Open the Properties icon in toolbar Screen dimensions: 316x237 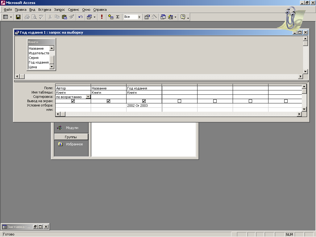pyautogui.click(x=147, y=17)
